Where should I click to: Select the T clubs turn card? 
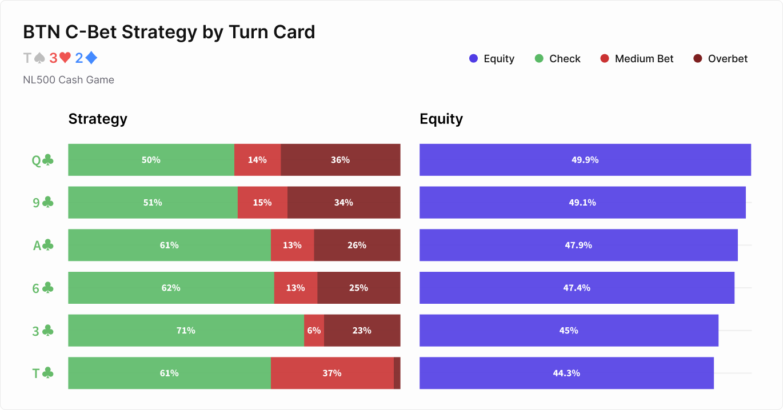click(x=42, y=373)
